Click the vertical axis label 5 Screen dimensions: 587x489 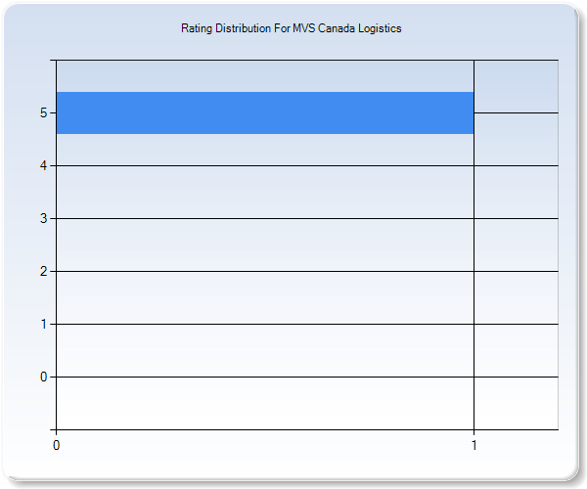[x=44, y=113]
